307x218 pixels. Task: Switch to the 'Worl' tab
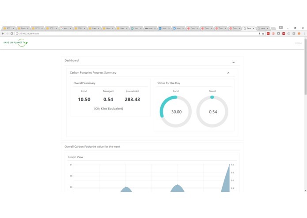point(107,28)
